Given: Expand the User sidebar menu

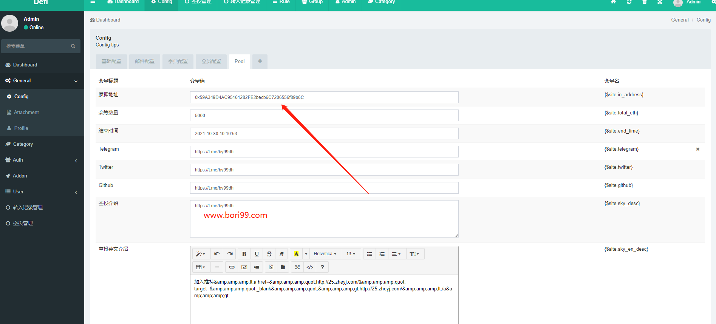Looking at the screenshot, I should (x=42, y=192).
